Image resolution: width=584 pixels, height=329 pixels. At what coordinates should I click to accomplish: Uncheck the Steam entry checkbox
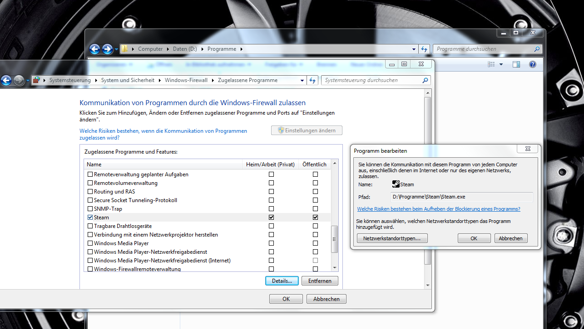click(90, 218)
